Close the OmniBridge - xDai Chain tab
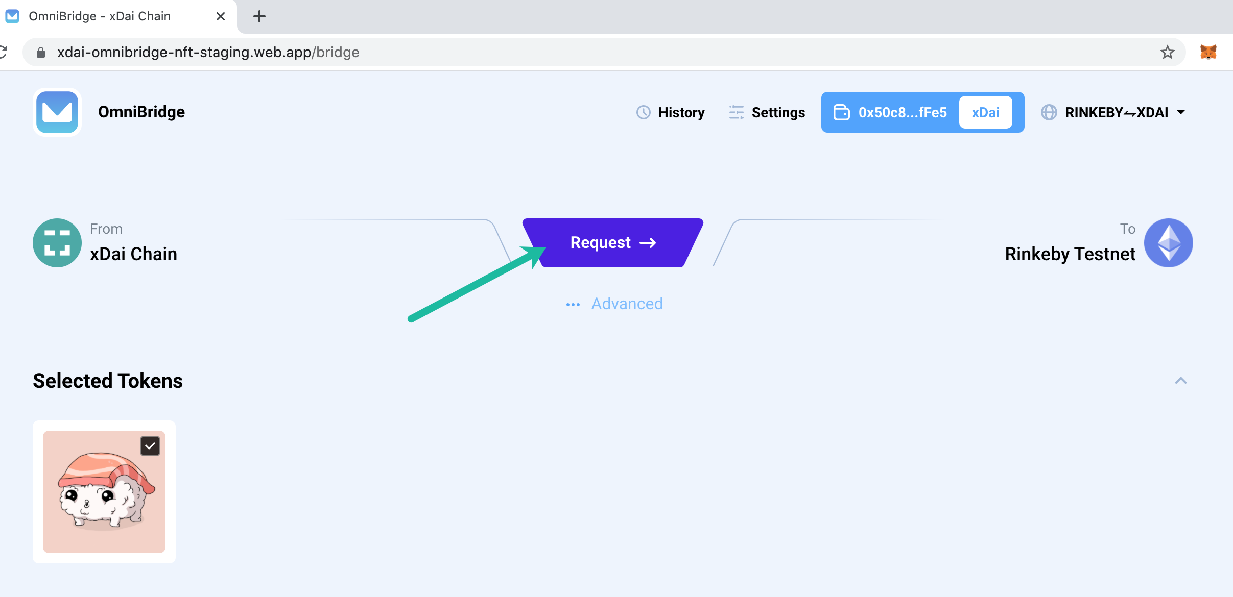1233x597 pixels. click(x=221, y=16)
